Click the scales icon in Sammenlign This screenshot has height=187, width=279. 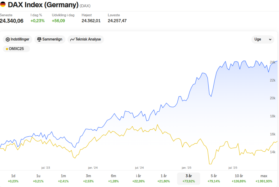[x=39, y=39]
